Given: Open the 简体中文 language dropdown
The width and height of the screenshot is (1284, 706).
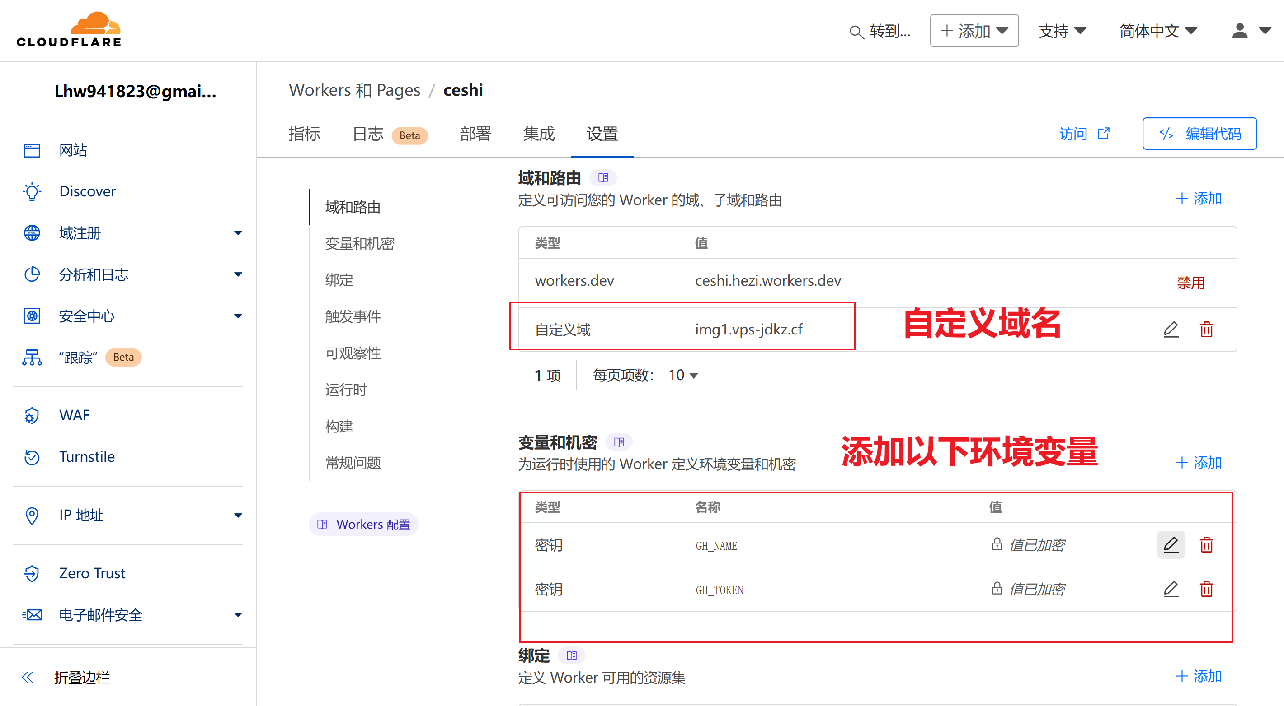Looking at the screenshot, I should pyautogui.click(x=1158, y=31).
